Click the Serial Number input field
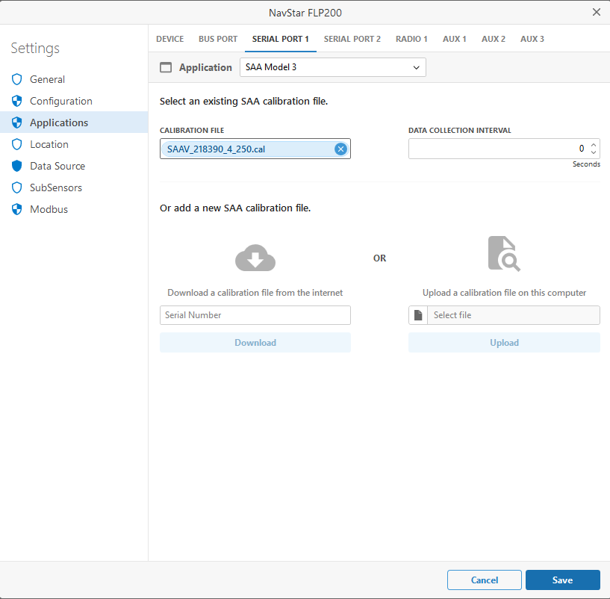610x599 pixels. click(x=255, y=315)
